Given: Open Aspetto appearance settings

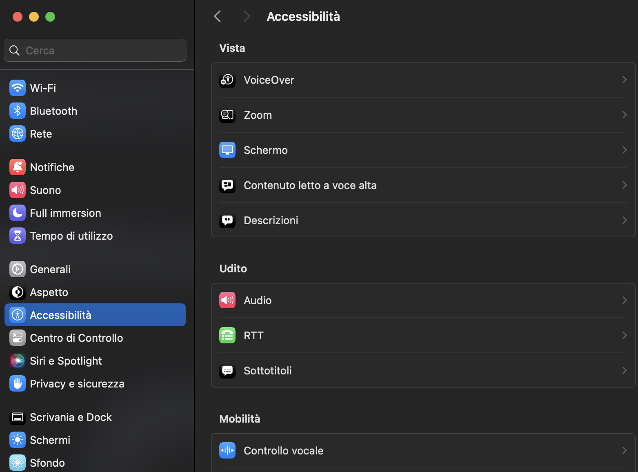Looking at the screenshot, I should click(49, 292).
